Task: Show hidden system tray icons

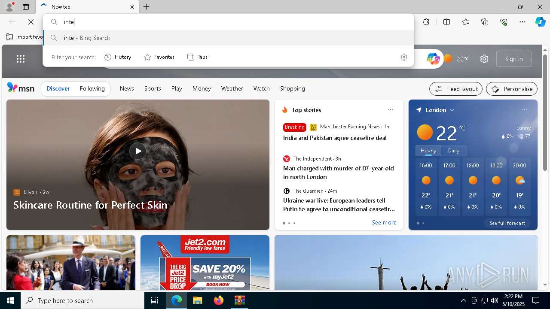Action: click(463, 300)
